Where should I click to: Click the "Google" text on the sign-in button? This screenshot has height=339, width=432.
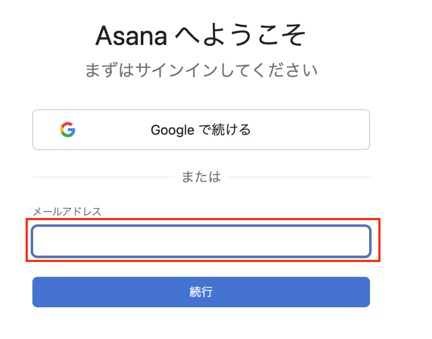pos(173,130)
